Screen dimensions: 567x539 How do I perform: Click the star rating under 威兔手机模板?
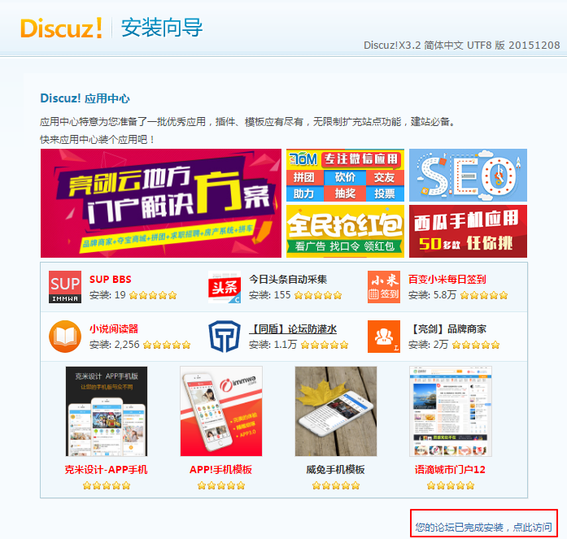336,485
